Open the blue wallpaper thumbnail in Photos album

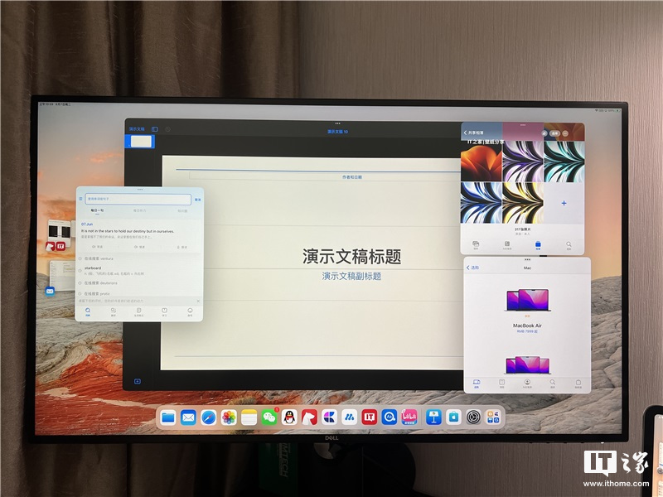tap(482, 202)
